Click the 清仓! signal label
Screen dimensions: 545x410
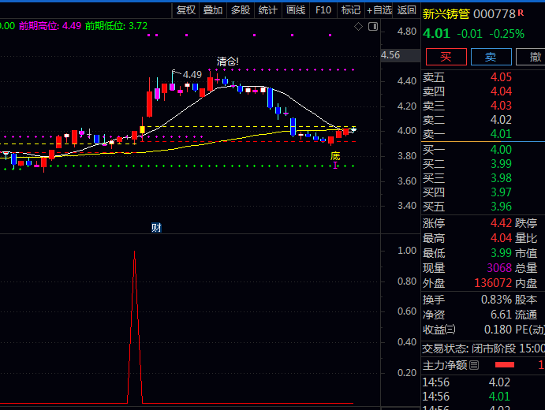(228, 61)
